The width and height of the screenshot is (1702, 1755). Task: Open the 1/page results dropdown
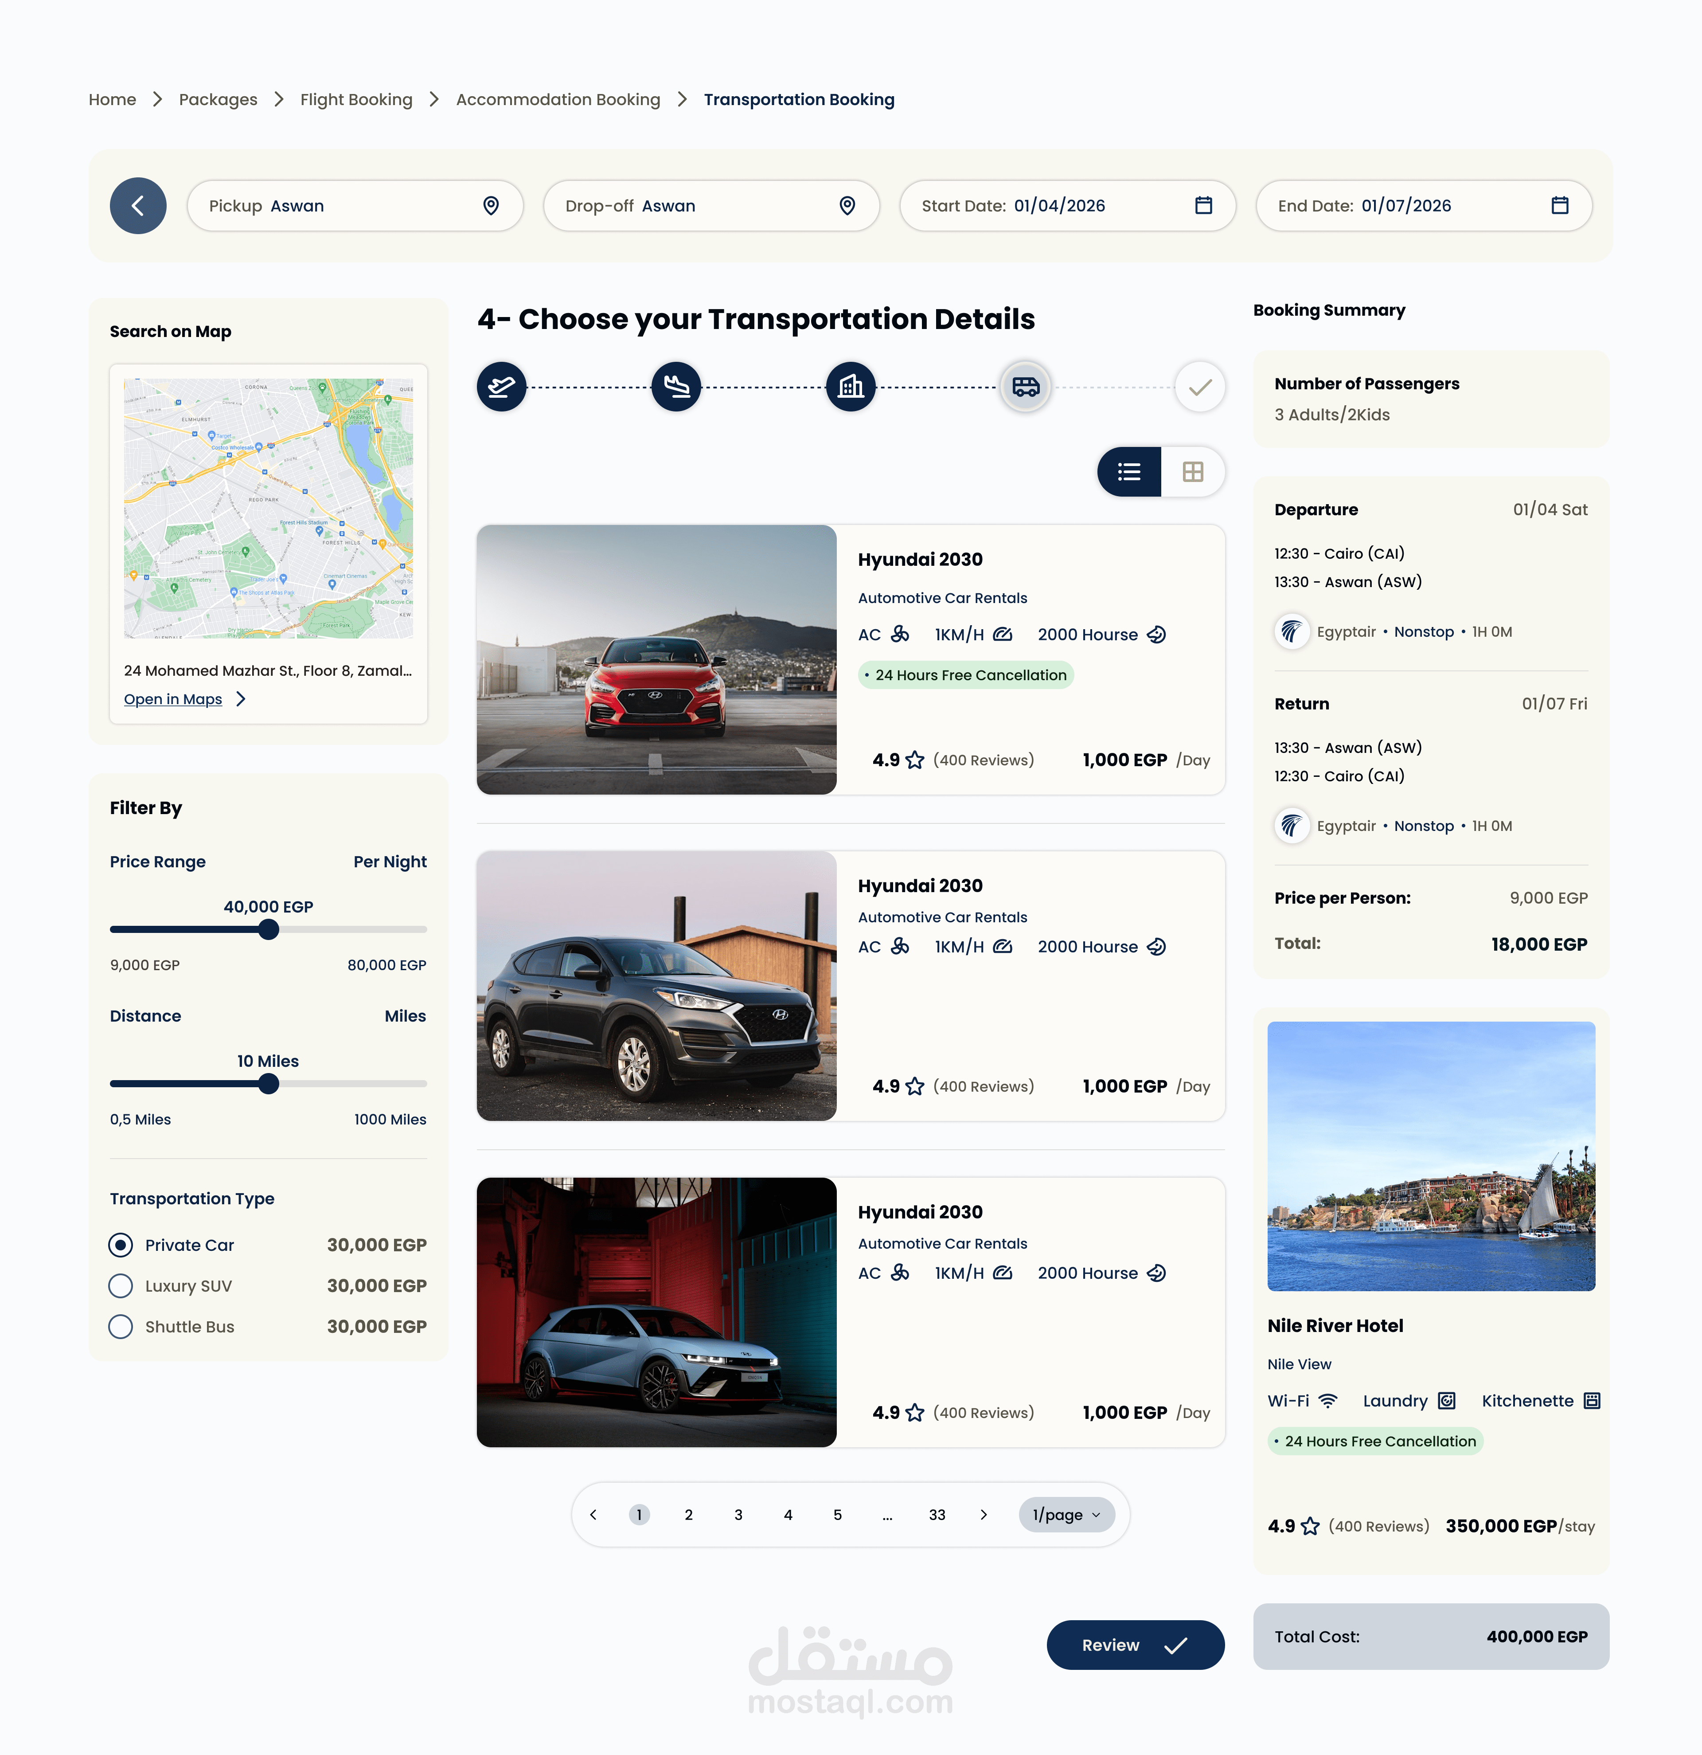(1066, 1515)
